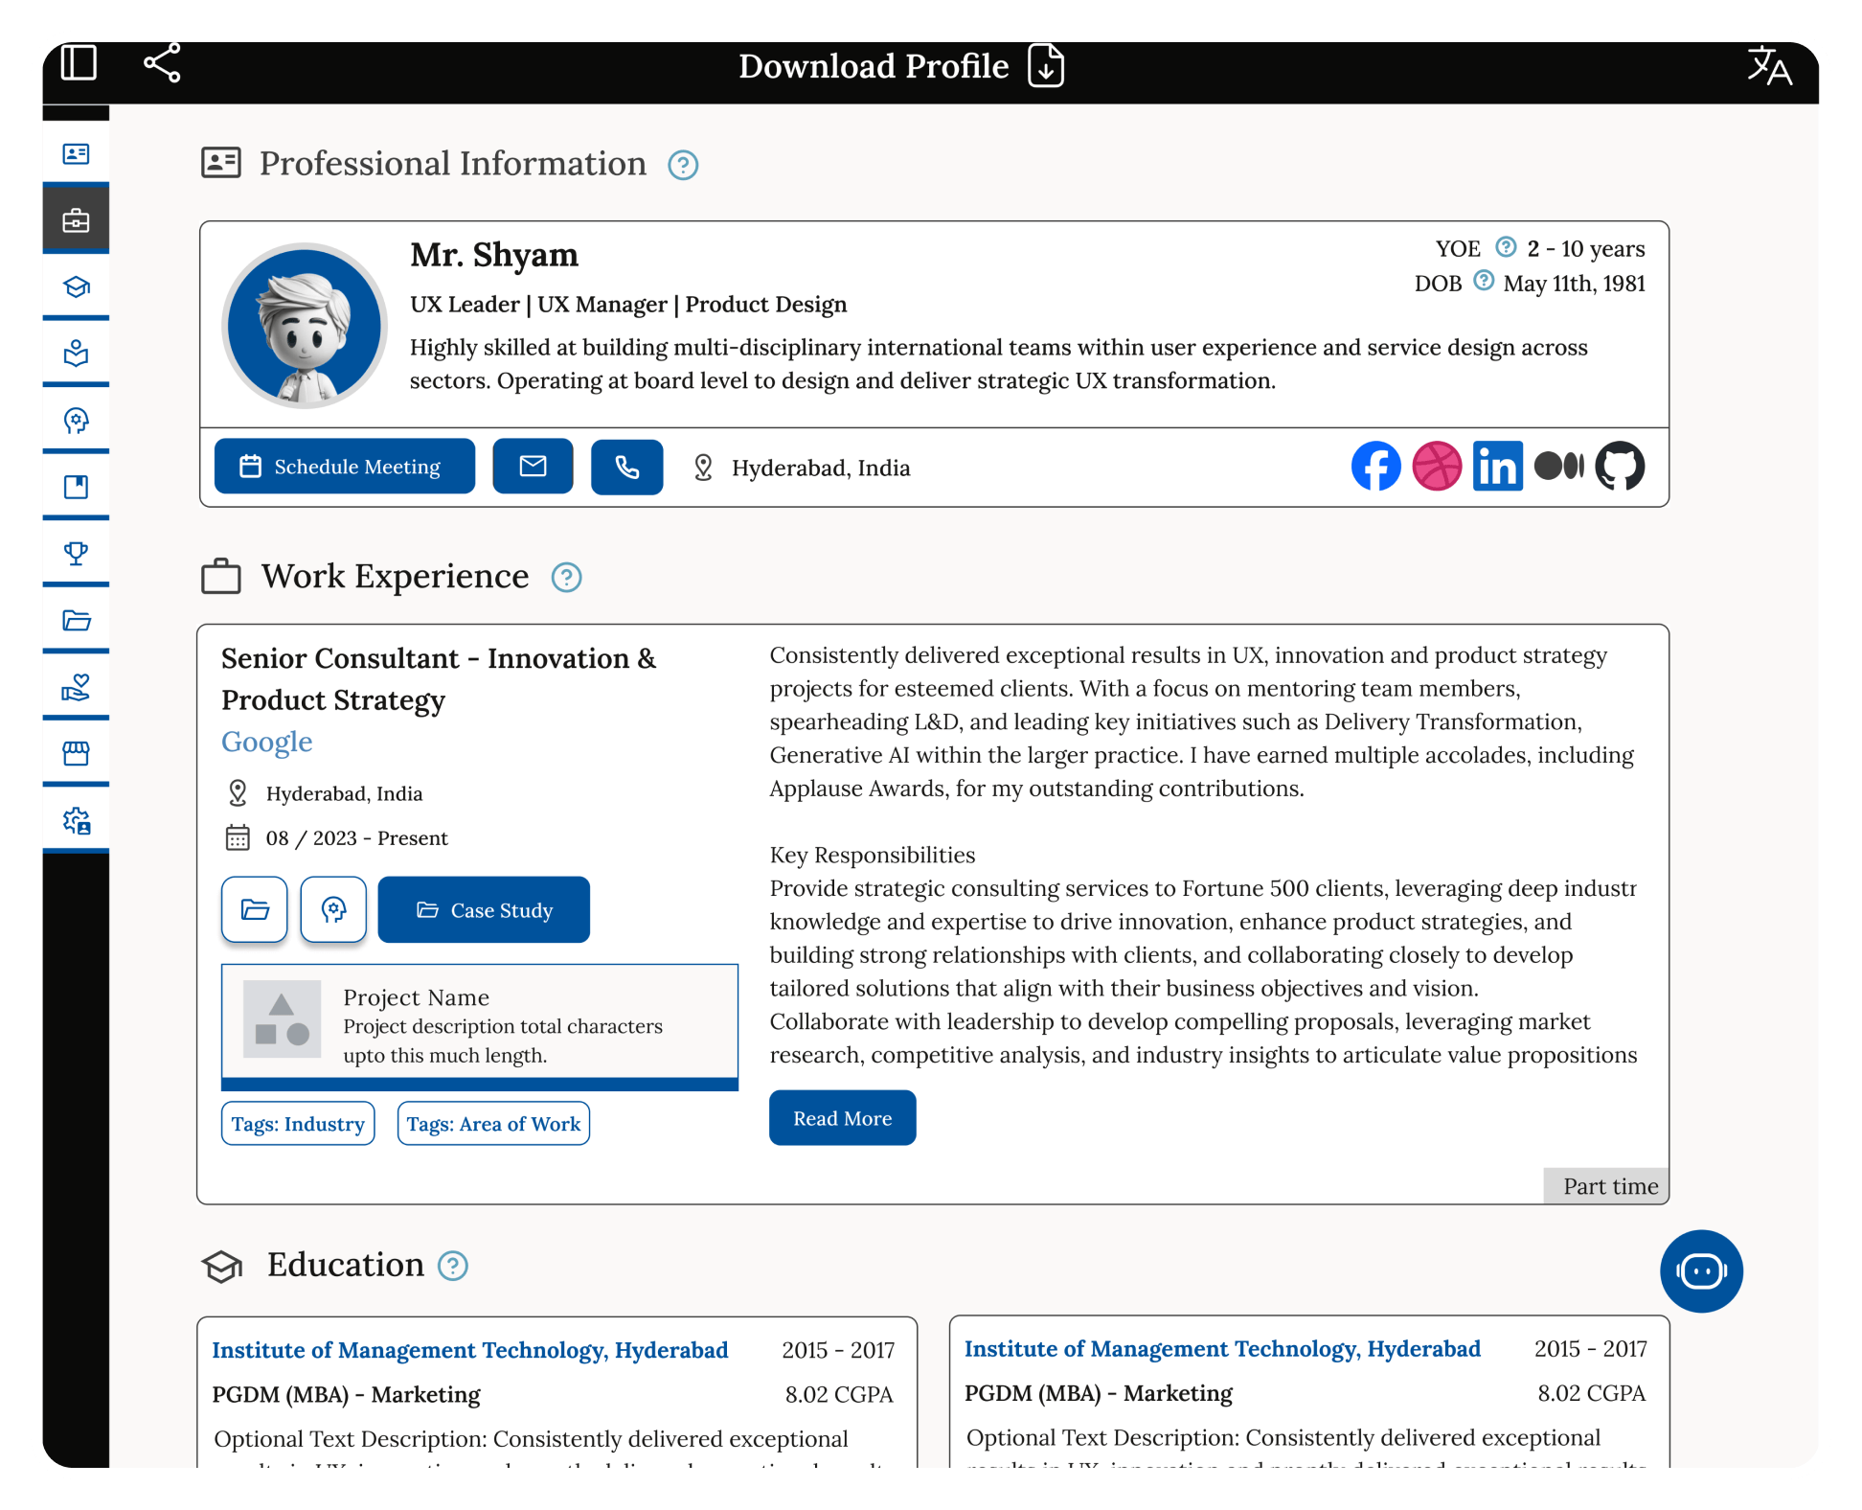The height and width of the screenshot is (1510, 1862).
Task: Toggle the sidebar panel icon
Action: [x=79, y=63]
